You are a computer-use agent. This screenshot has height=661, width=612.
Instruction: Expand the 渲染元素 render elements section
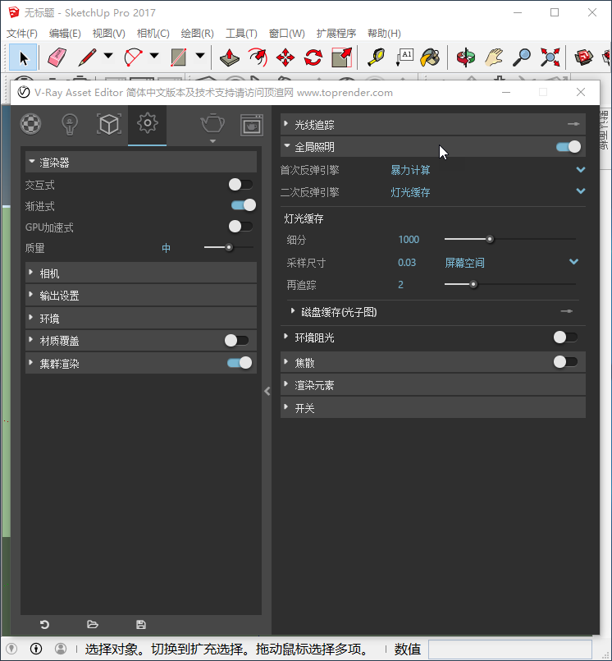[x=432, y=385]
